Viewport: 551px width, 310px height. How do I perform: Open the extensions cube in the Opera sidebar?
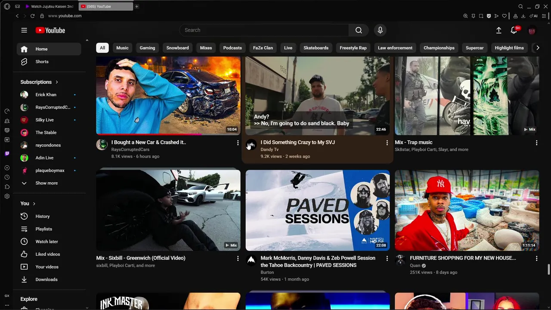pos(7,187)
